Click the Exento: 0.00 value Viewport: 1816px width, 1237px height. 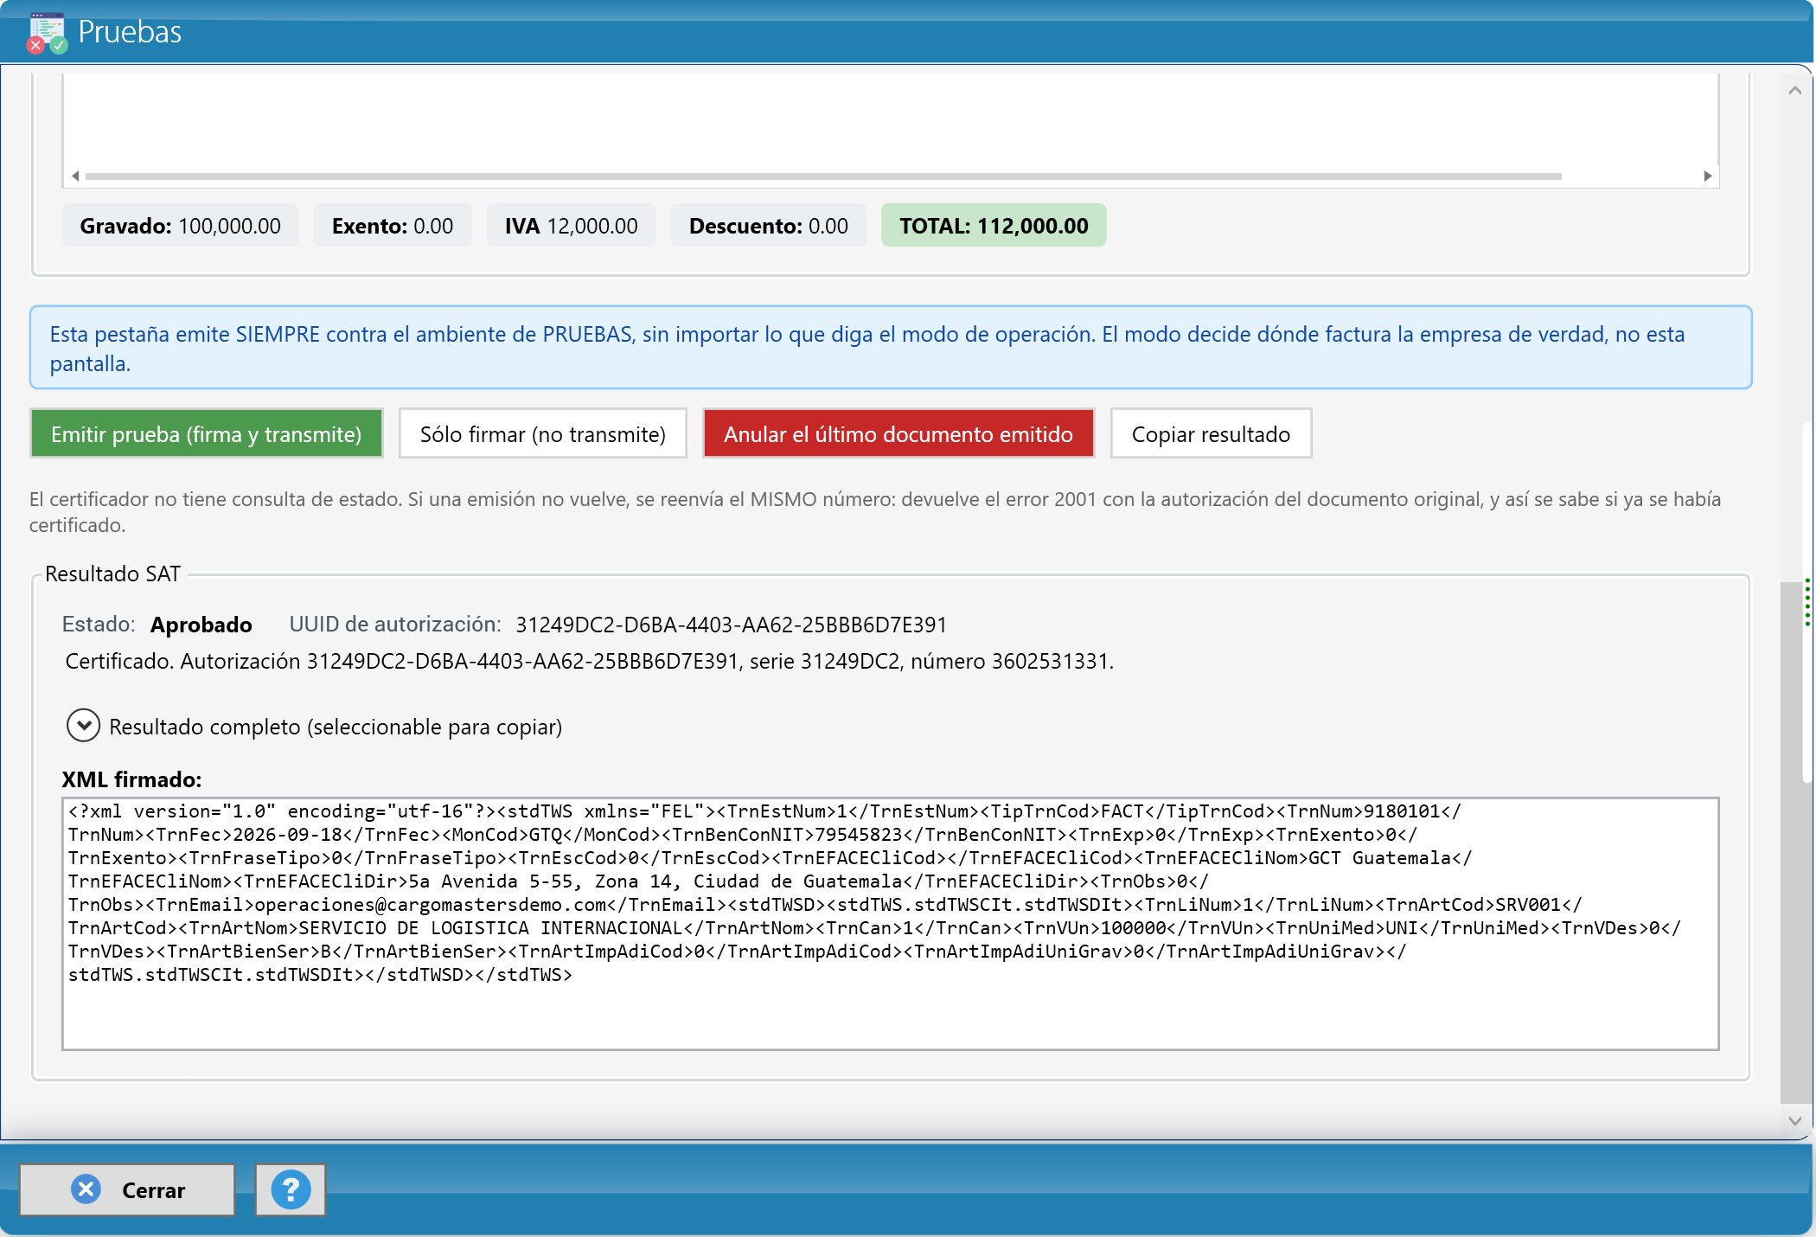tap(393, 226)
